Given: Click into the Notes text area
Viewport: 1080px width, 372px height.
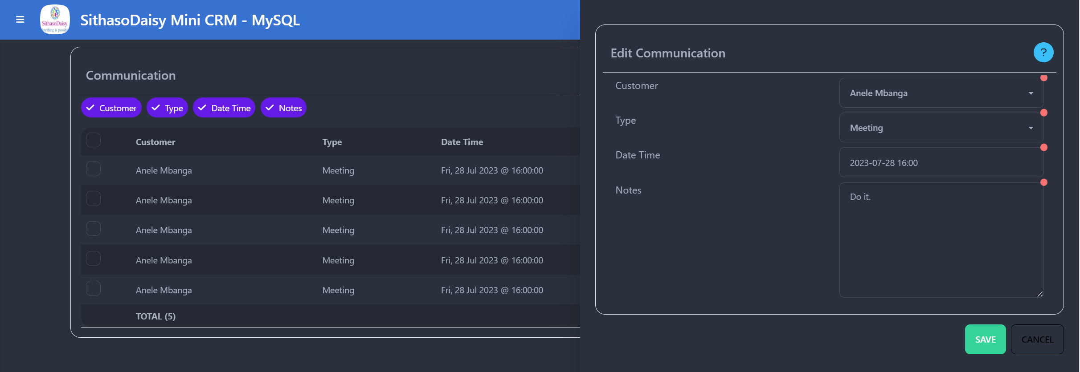Looking at the screenshot, I should 941,240.
